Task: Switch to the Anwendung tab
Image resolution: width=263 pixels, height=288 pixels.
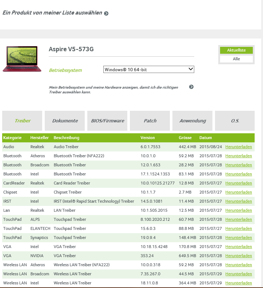Action: [x=192, y=121]
